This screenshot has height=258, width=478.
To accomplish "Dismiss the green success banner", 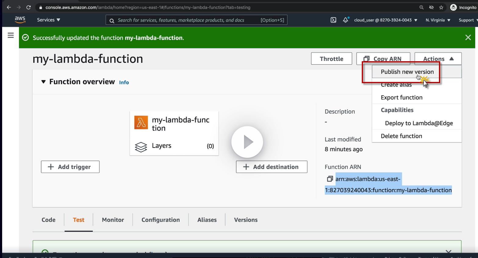I will 468,37.
